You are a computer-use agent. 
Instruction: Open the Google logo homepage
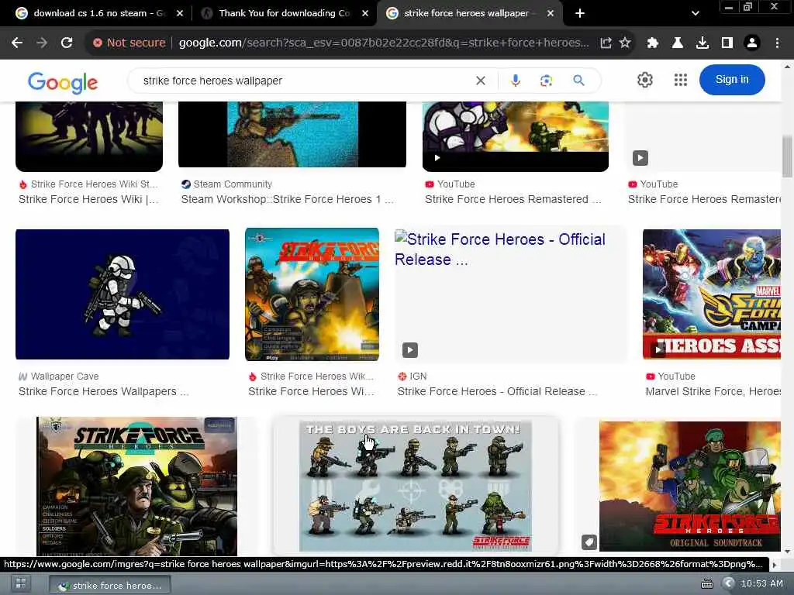point(63,82)
